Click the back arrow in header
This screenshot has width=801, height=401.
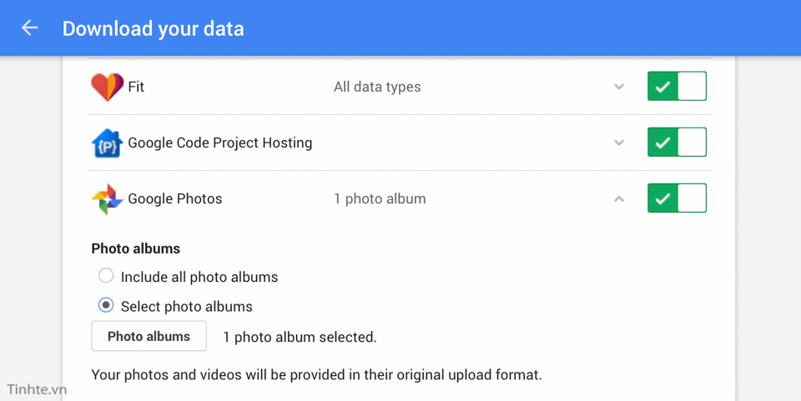(30, 28)
